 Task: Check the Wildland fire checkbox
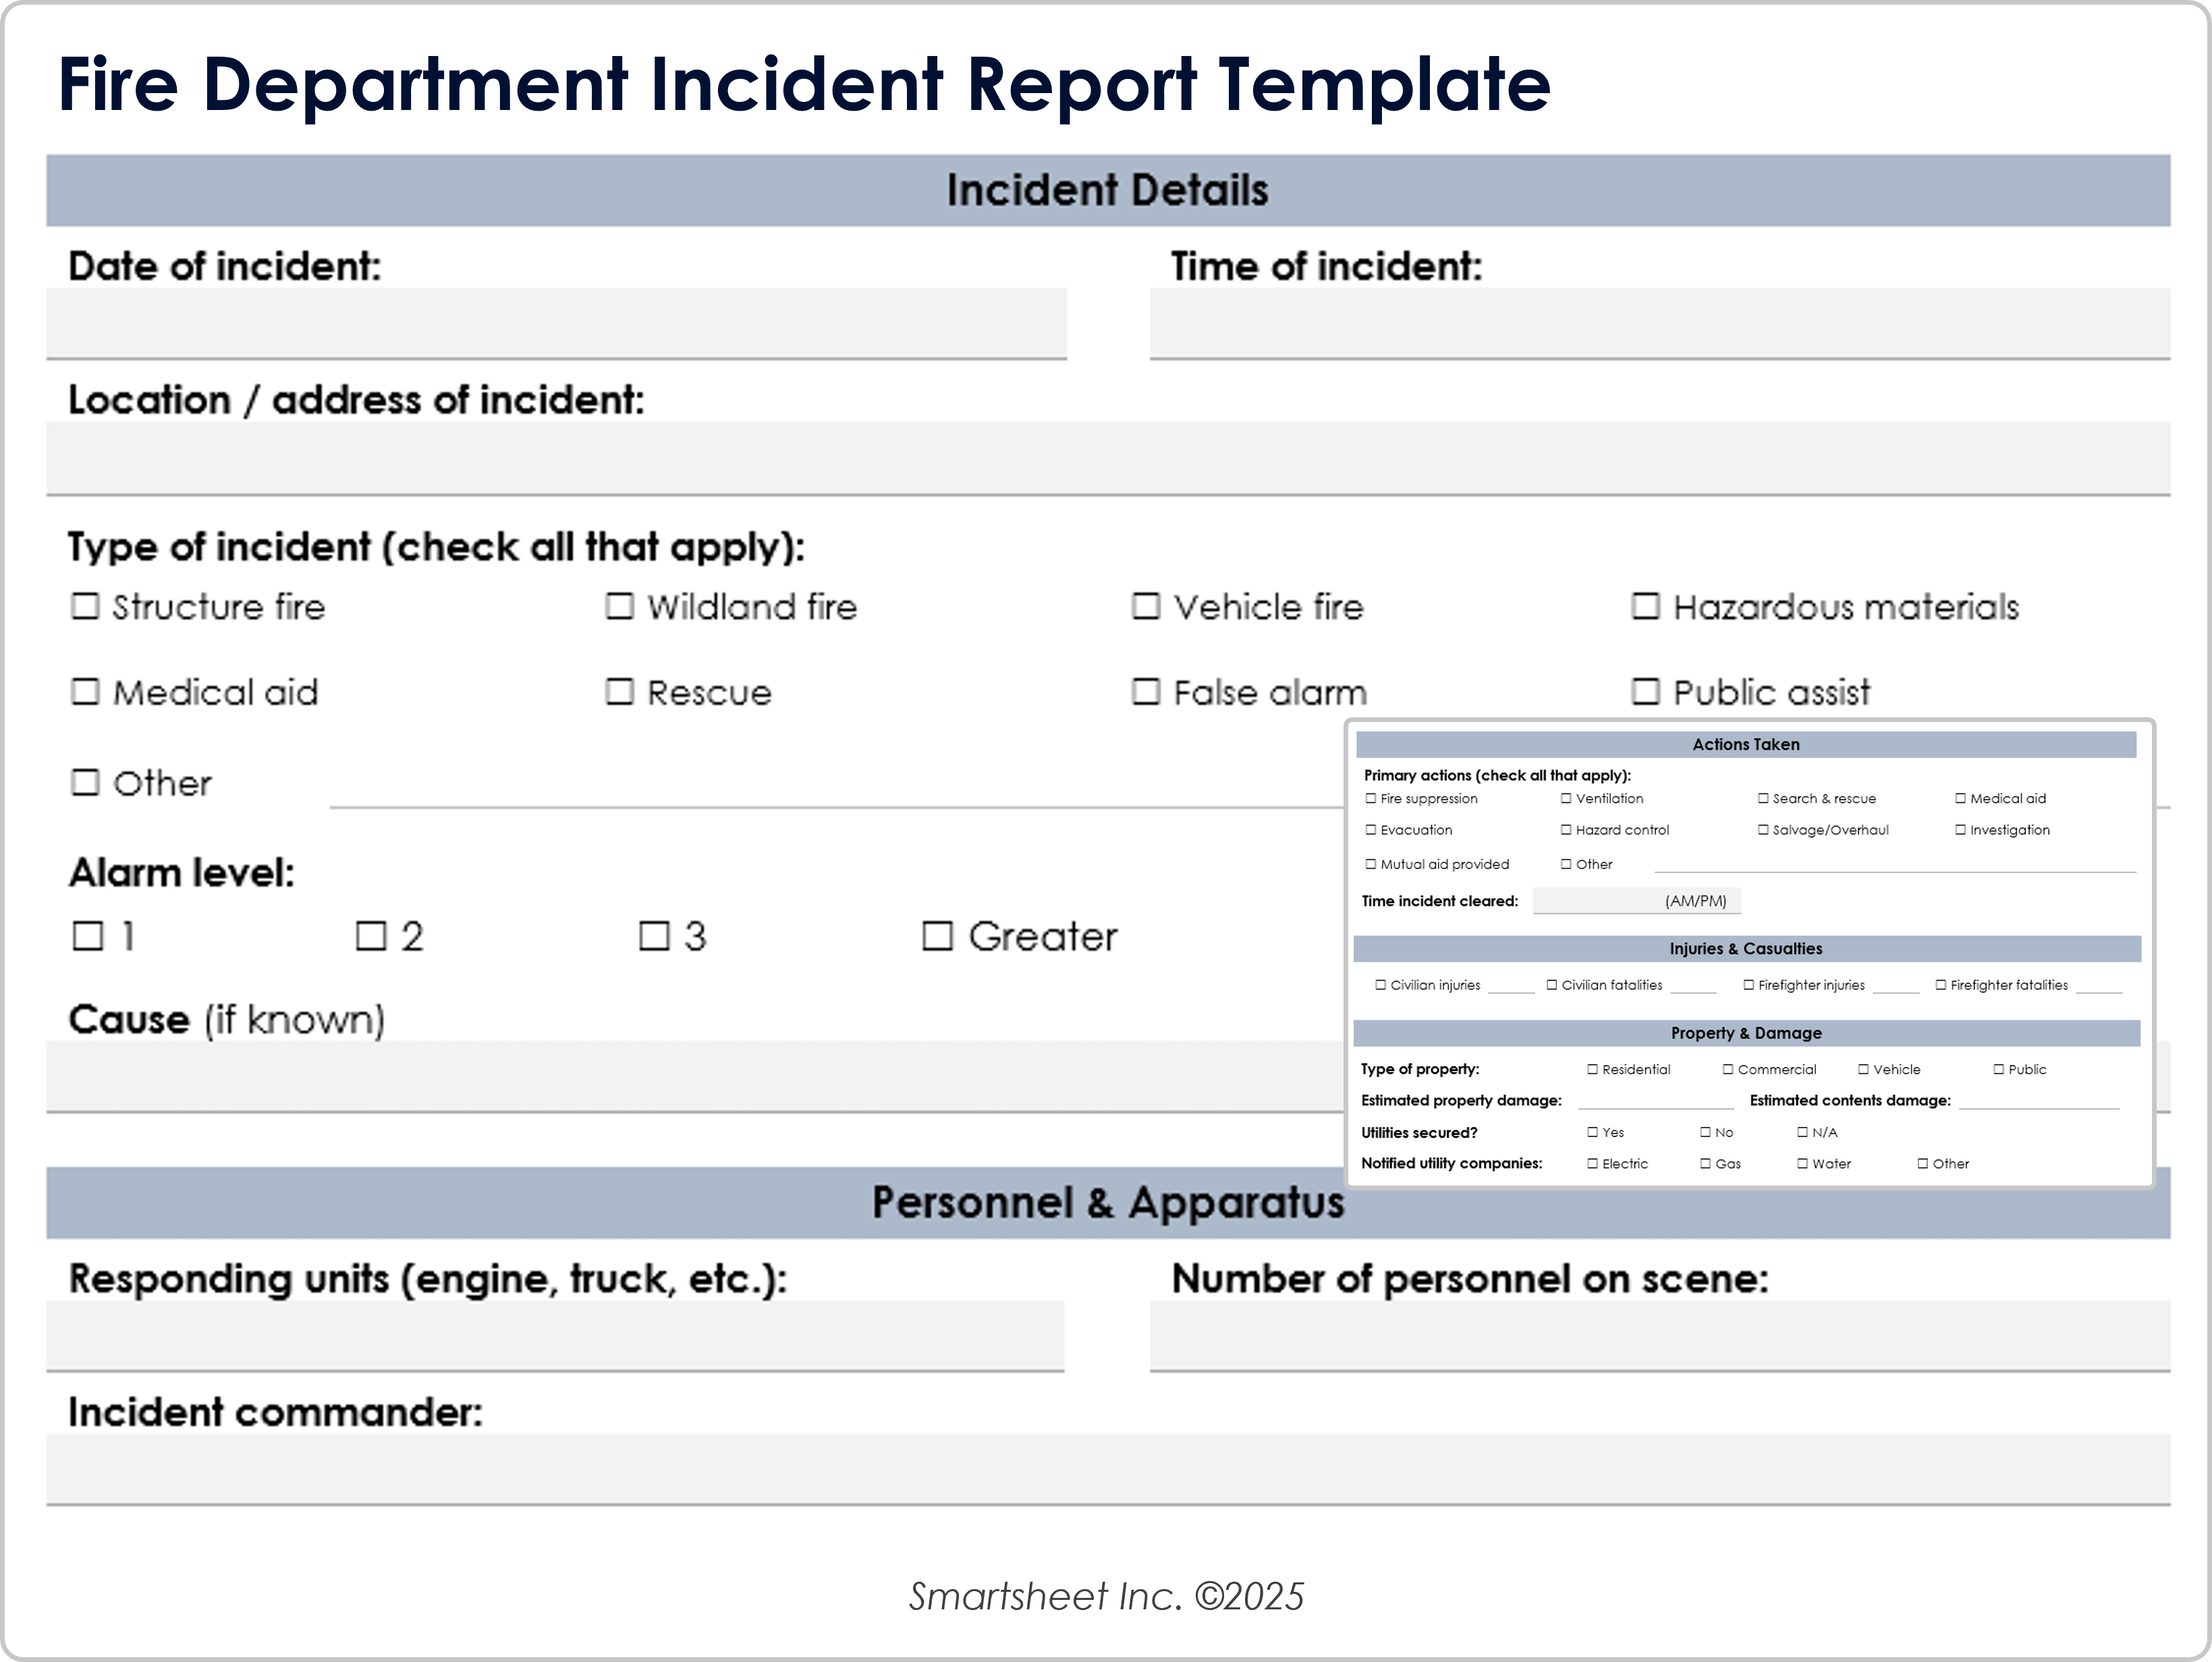click(620, 606)
